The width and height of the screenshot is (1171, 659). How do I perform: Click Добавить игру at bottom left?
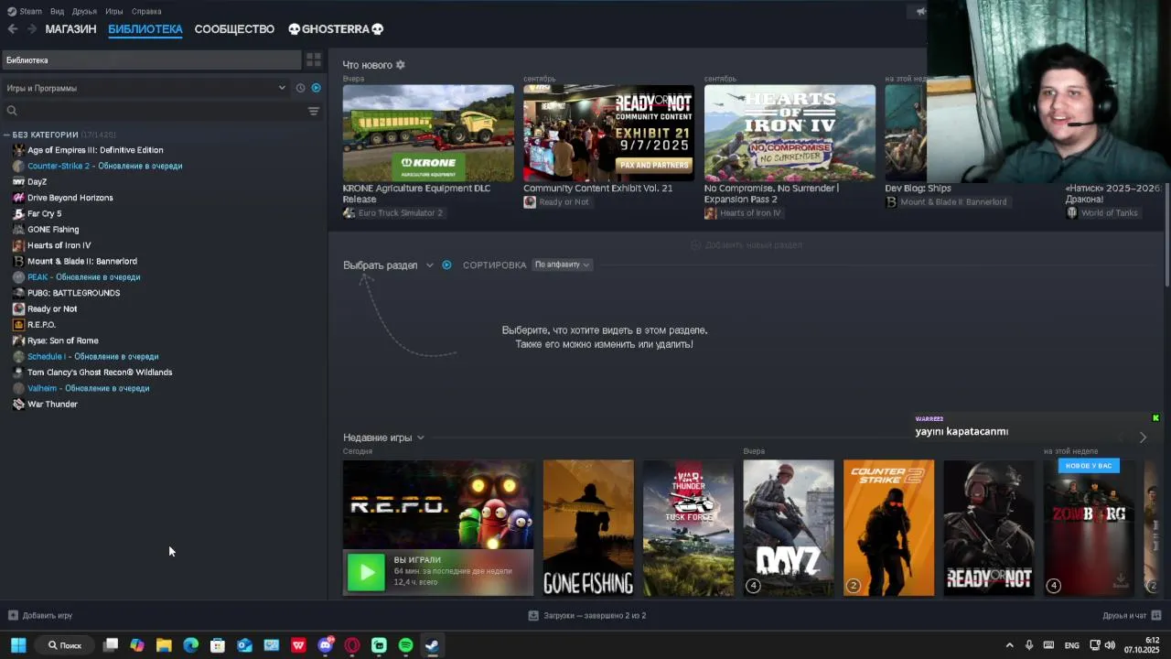coord(40,615)
